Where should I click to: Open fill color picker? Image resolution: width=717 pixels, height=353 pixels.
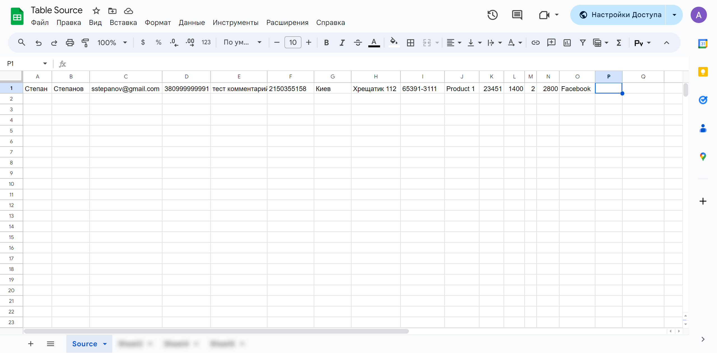(394, 42)
